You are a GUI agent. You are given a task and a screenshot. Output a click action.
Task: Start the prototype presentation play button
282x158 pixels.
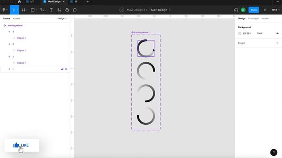265,10
